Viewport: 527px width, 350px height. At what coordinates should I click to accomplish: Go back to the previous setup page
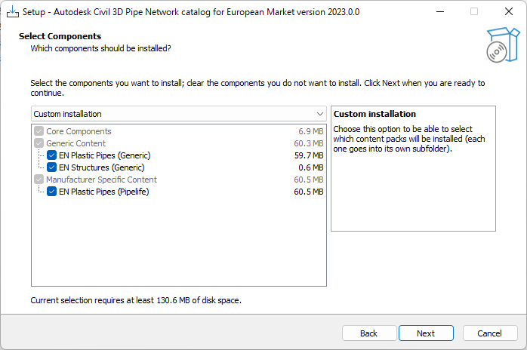369,333
